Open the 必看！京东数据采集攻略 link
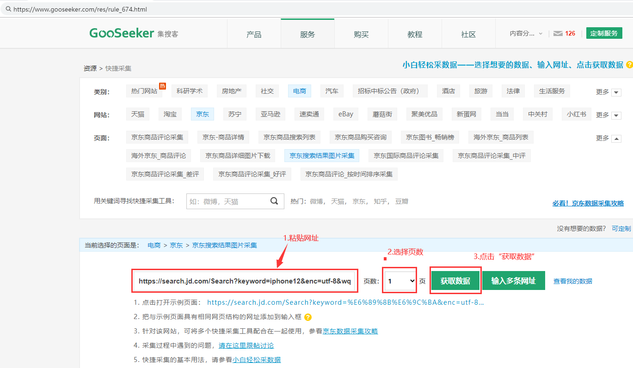Image resolution: width=633 pixels, height=368 pixels. 588,203
